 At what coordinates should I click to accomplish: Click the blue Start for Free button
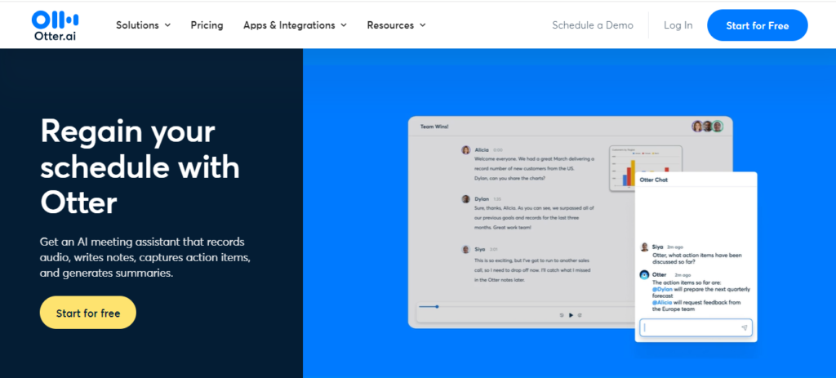(x=757, y=25)
